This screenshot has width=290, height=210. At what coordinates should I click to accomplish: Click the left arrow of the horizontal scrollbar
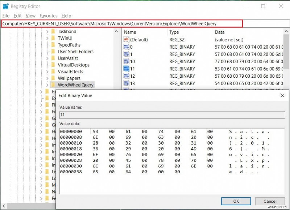(3, 206)
